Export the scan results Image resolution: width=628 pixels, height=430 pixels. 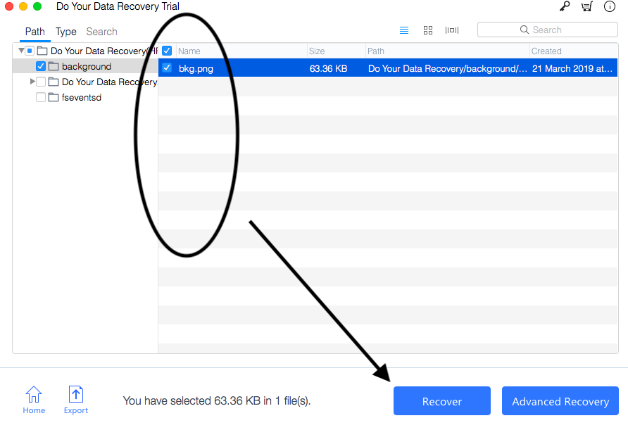click(76, 400)
